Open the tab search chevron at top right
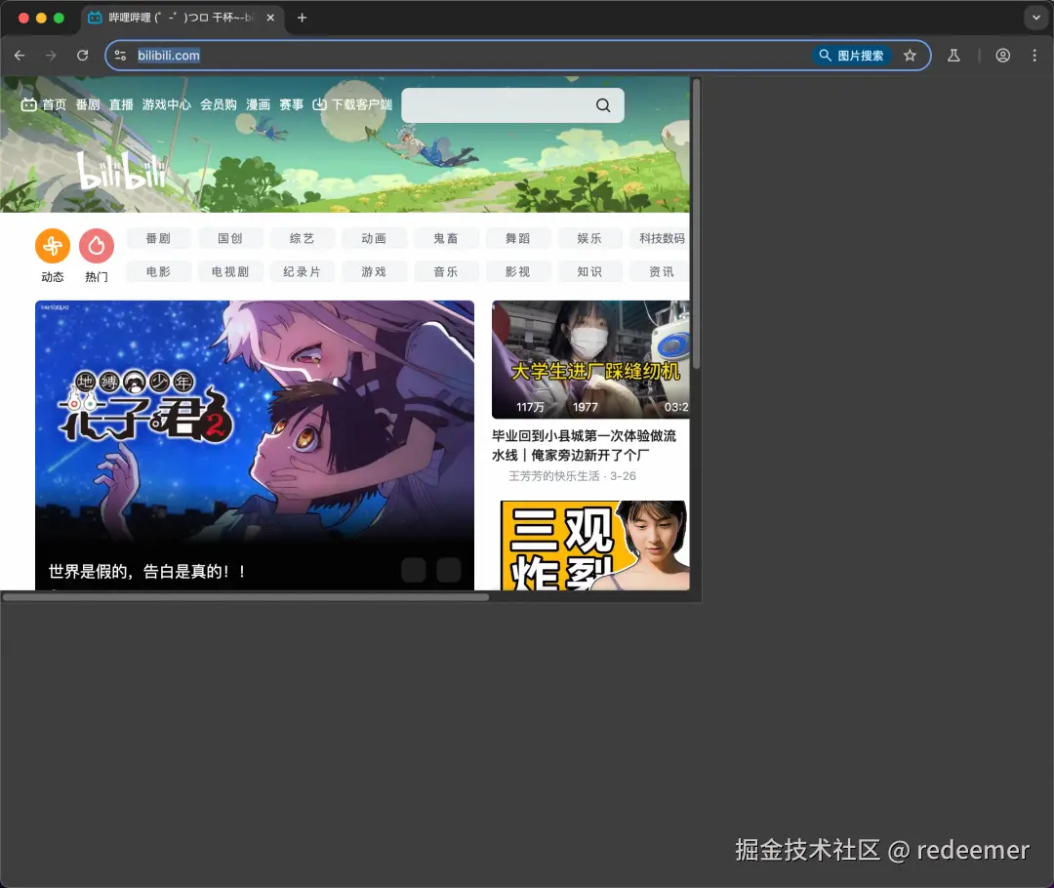The image size is (1054, 888). [x=1036, y=17]
